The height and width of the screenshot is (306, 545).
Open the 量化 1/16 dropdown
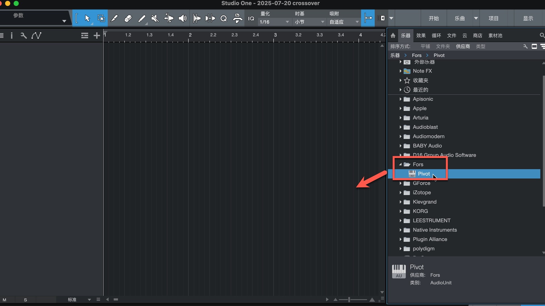(274, 22)
